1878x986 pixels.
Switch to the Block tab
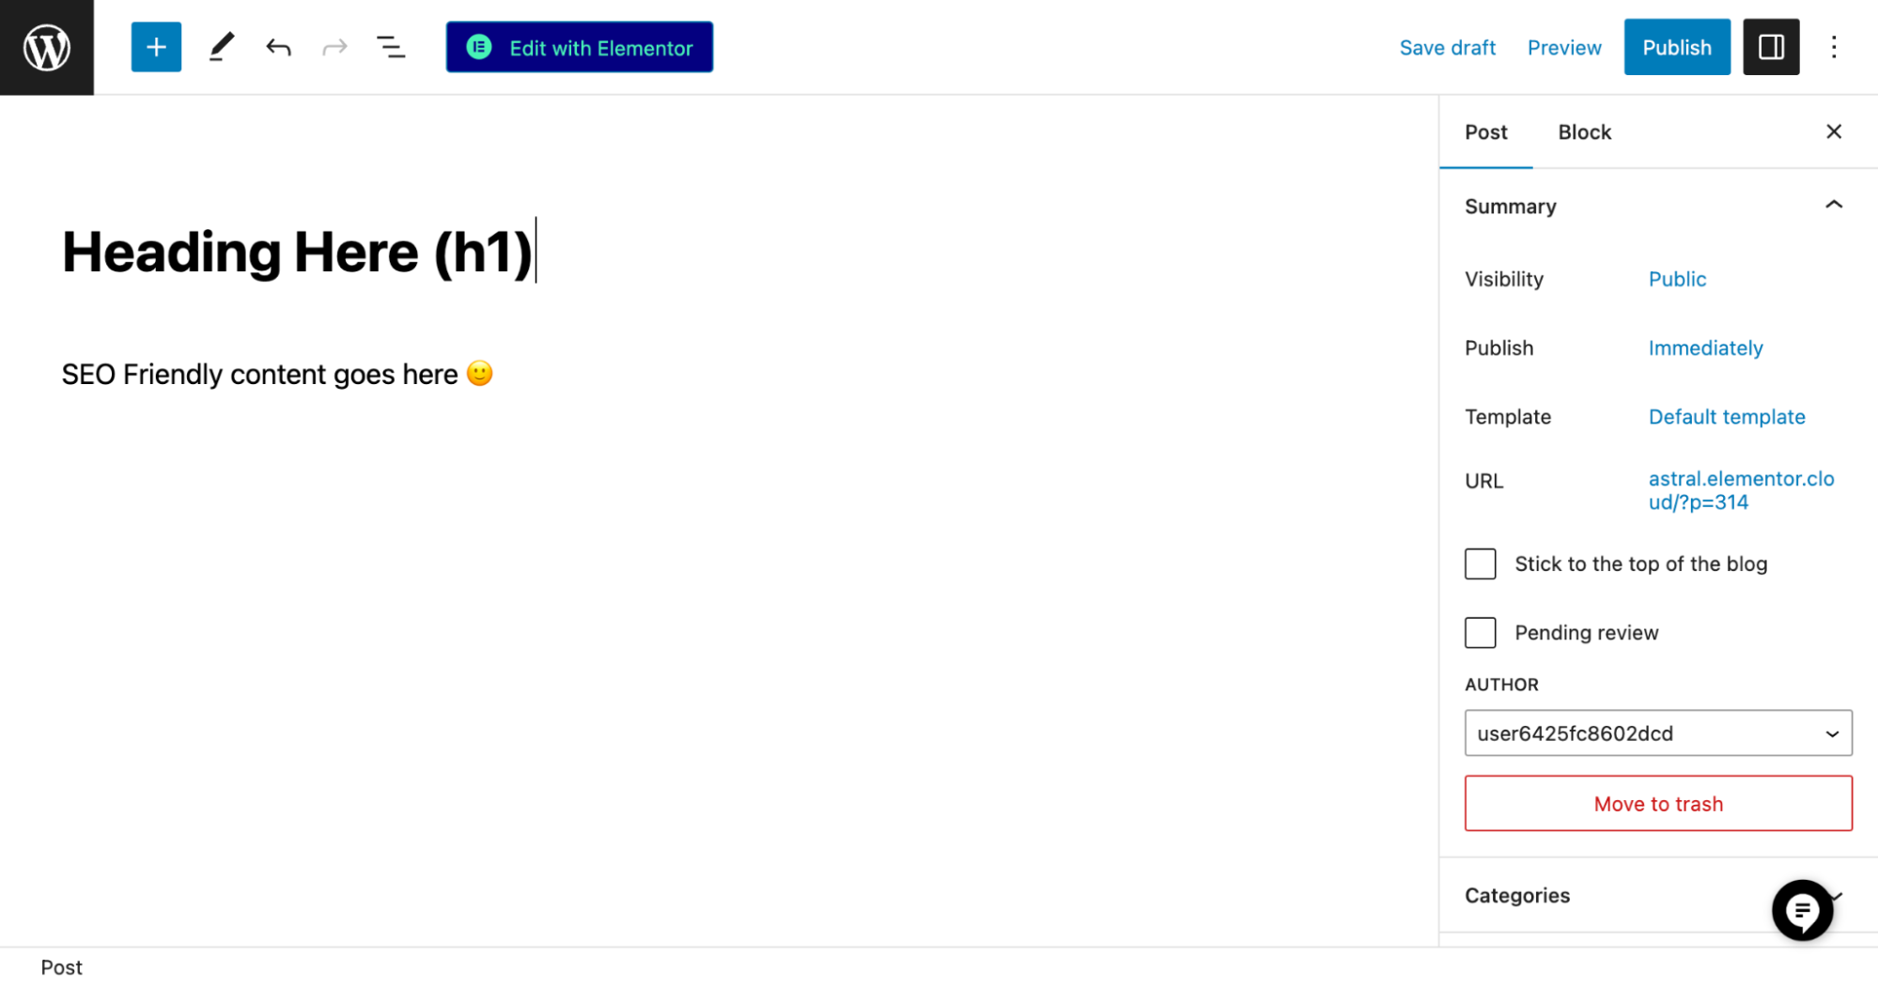(x=1584, y=132)
